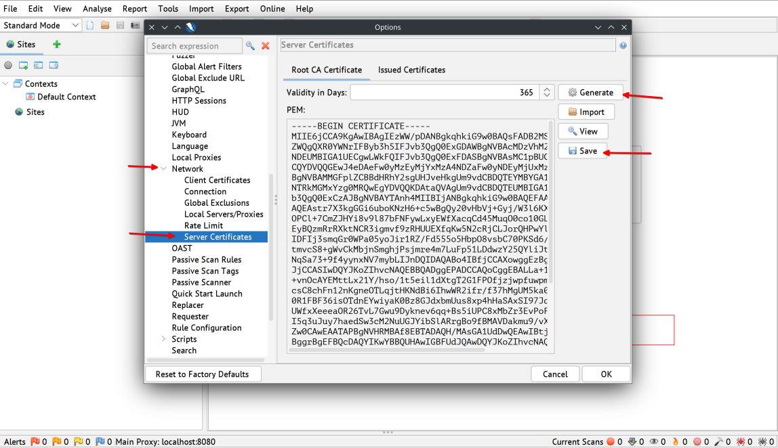778x448 pixels.
Task: Expand the Scripts tree node
Action: [x=163, y=339]
